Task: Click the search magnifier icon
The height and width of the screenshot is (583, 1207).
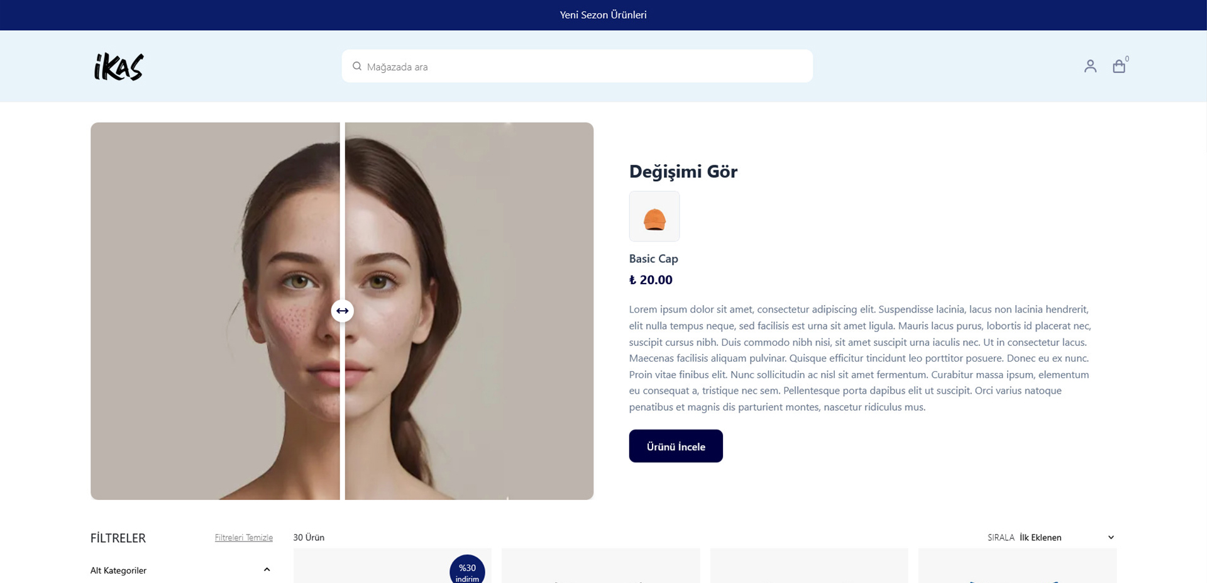Action: point(357,66)
